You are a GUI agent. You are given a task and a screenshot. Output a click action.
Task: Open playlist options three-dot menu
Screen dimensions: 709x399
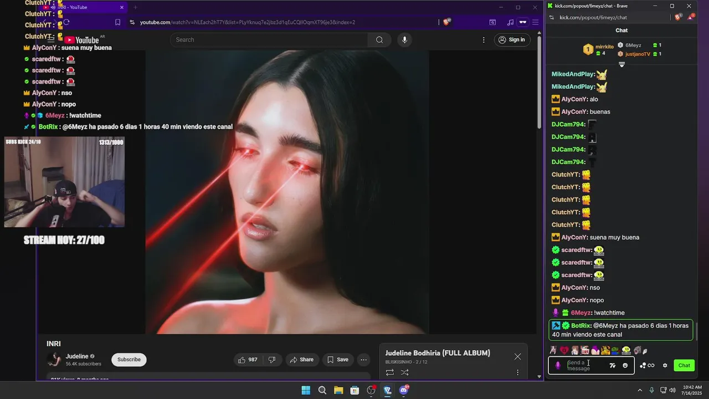pyautogui.click(x=517, y=372)
